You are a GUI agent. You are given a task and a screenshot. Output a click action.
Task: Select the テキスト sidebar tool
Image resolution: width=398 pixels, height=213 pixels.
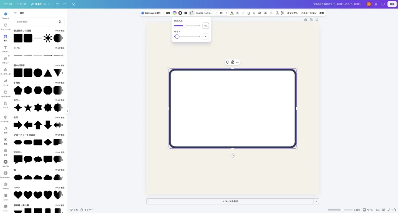coord(5,49)
